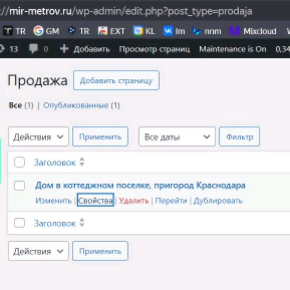Click the bottom Применить button
Viewport: 290px width, 290px height.
pos(100,251)
